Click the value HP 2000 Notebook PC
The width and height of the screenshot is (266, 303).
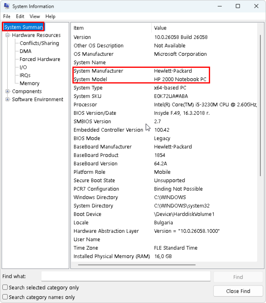[x=180, y=80]
